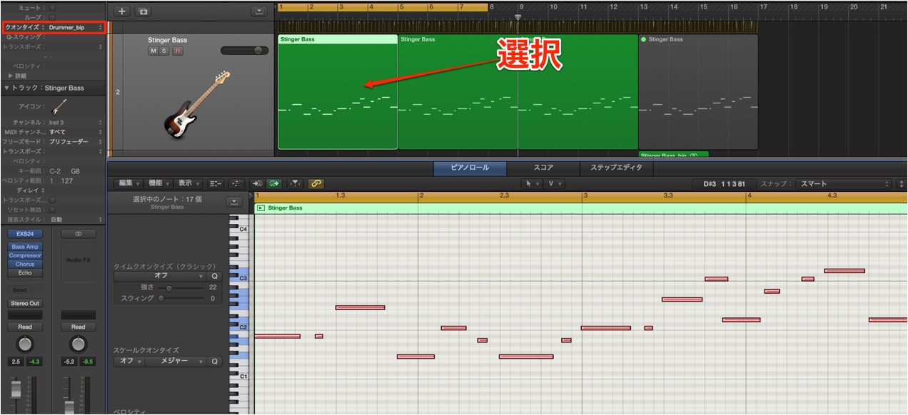908x415 pixels.
Task: Solo the Stinger Bass track with S
Action: click(164, 51)
